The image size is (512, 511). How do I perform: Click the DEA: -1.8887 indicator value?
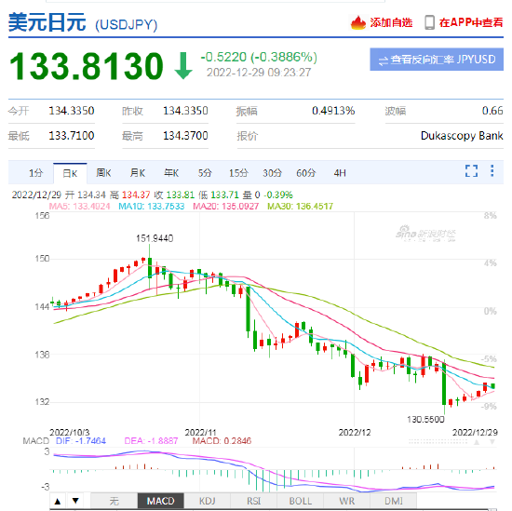click(x=151, y=441)
